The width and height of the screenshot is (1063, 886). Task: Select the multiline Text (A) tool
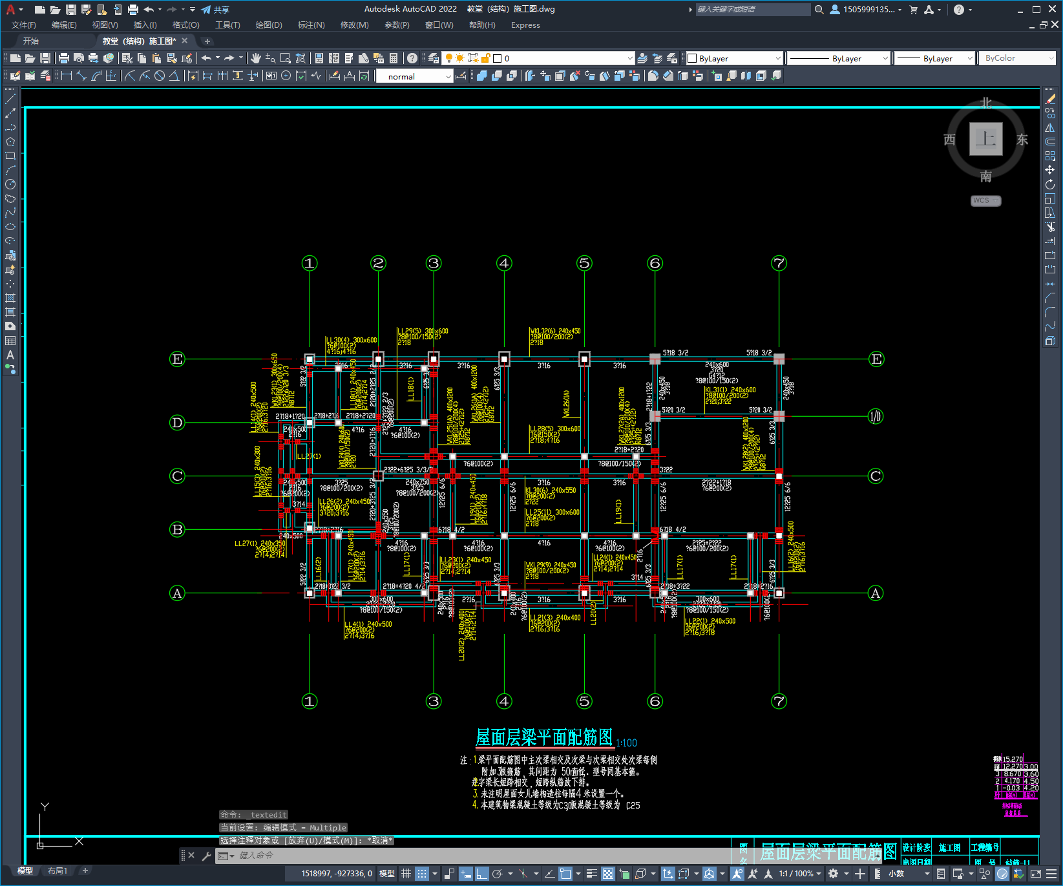pos(10,355)
